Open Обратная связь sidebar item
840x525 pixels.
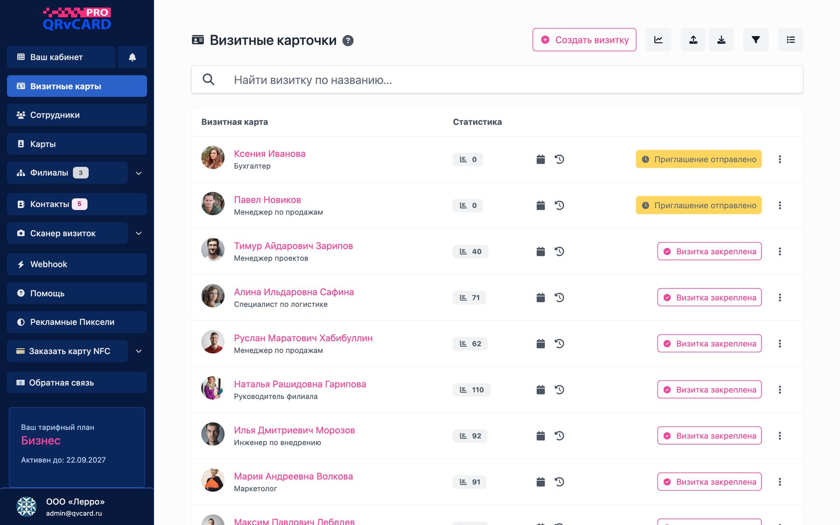77,382
